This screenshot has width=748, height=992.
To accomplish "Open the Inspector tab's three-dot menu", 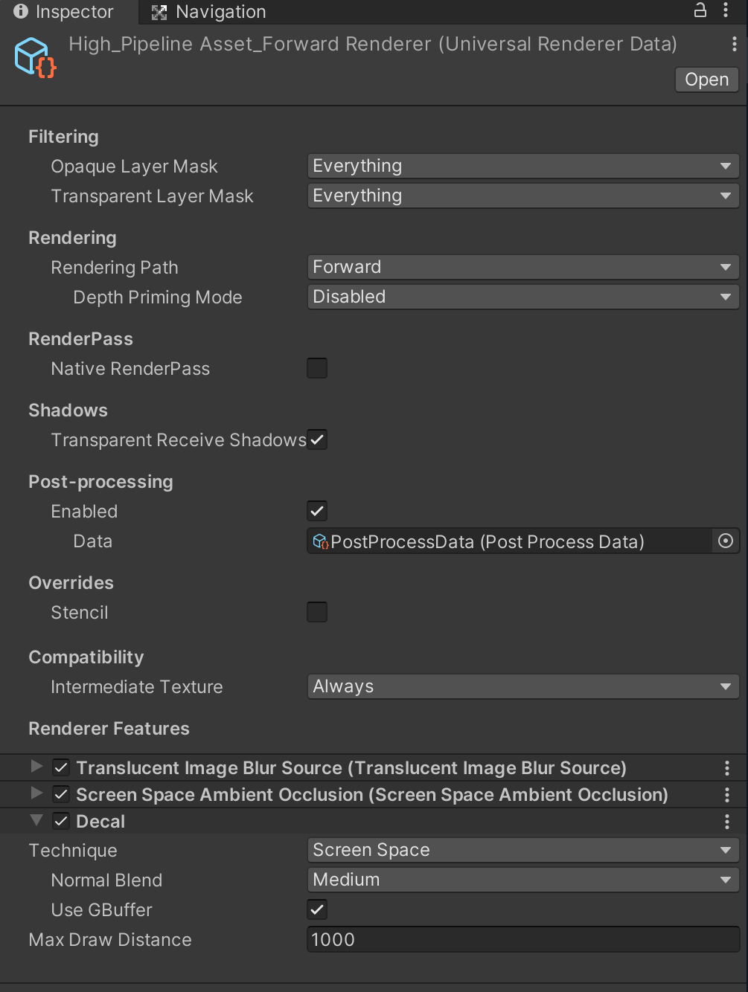I will 726,10.
